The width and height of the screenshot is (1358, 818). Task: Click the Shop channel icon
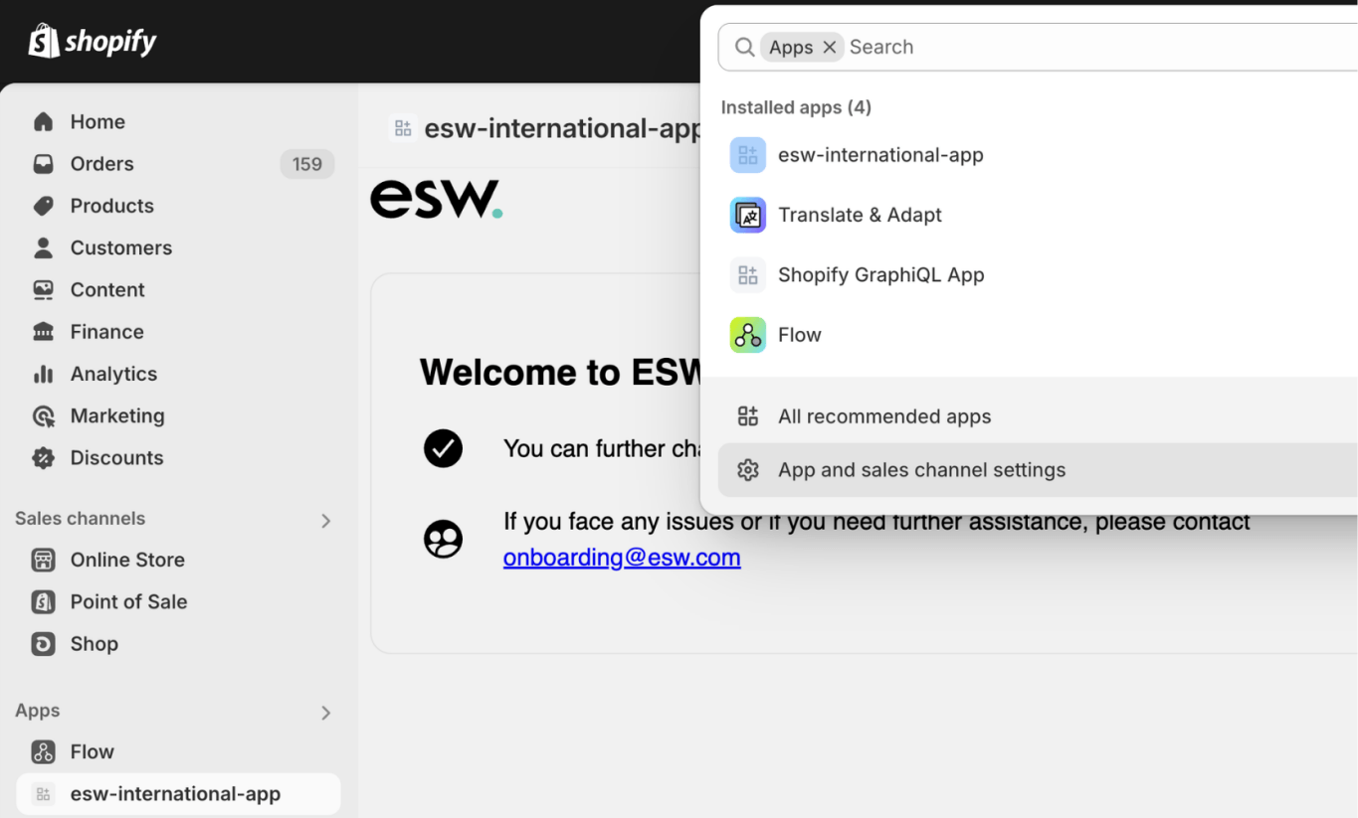(x=43, y=644)
